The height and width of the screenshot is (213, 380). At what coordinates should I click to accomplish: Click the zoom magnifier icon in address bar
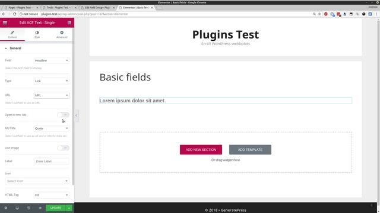pyautogui.click(x=314, y=14)
